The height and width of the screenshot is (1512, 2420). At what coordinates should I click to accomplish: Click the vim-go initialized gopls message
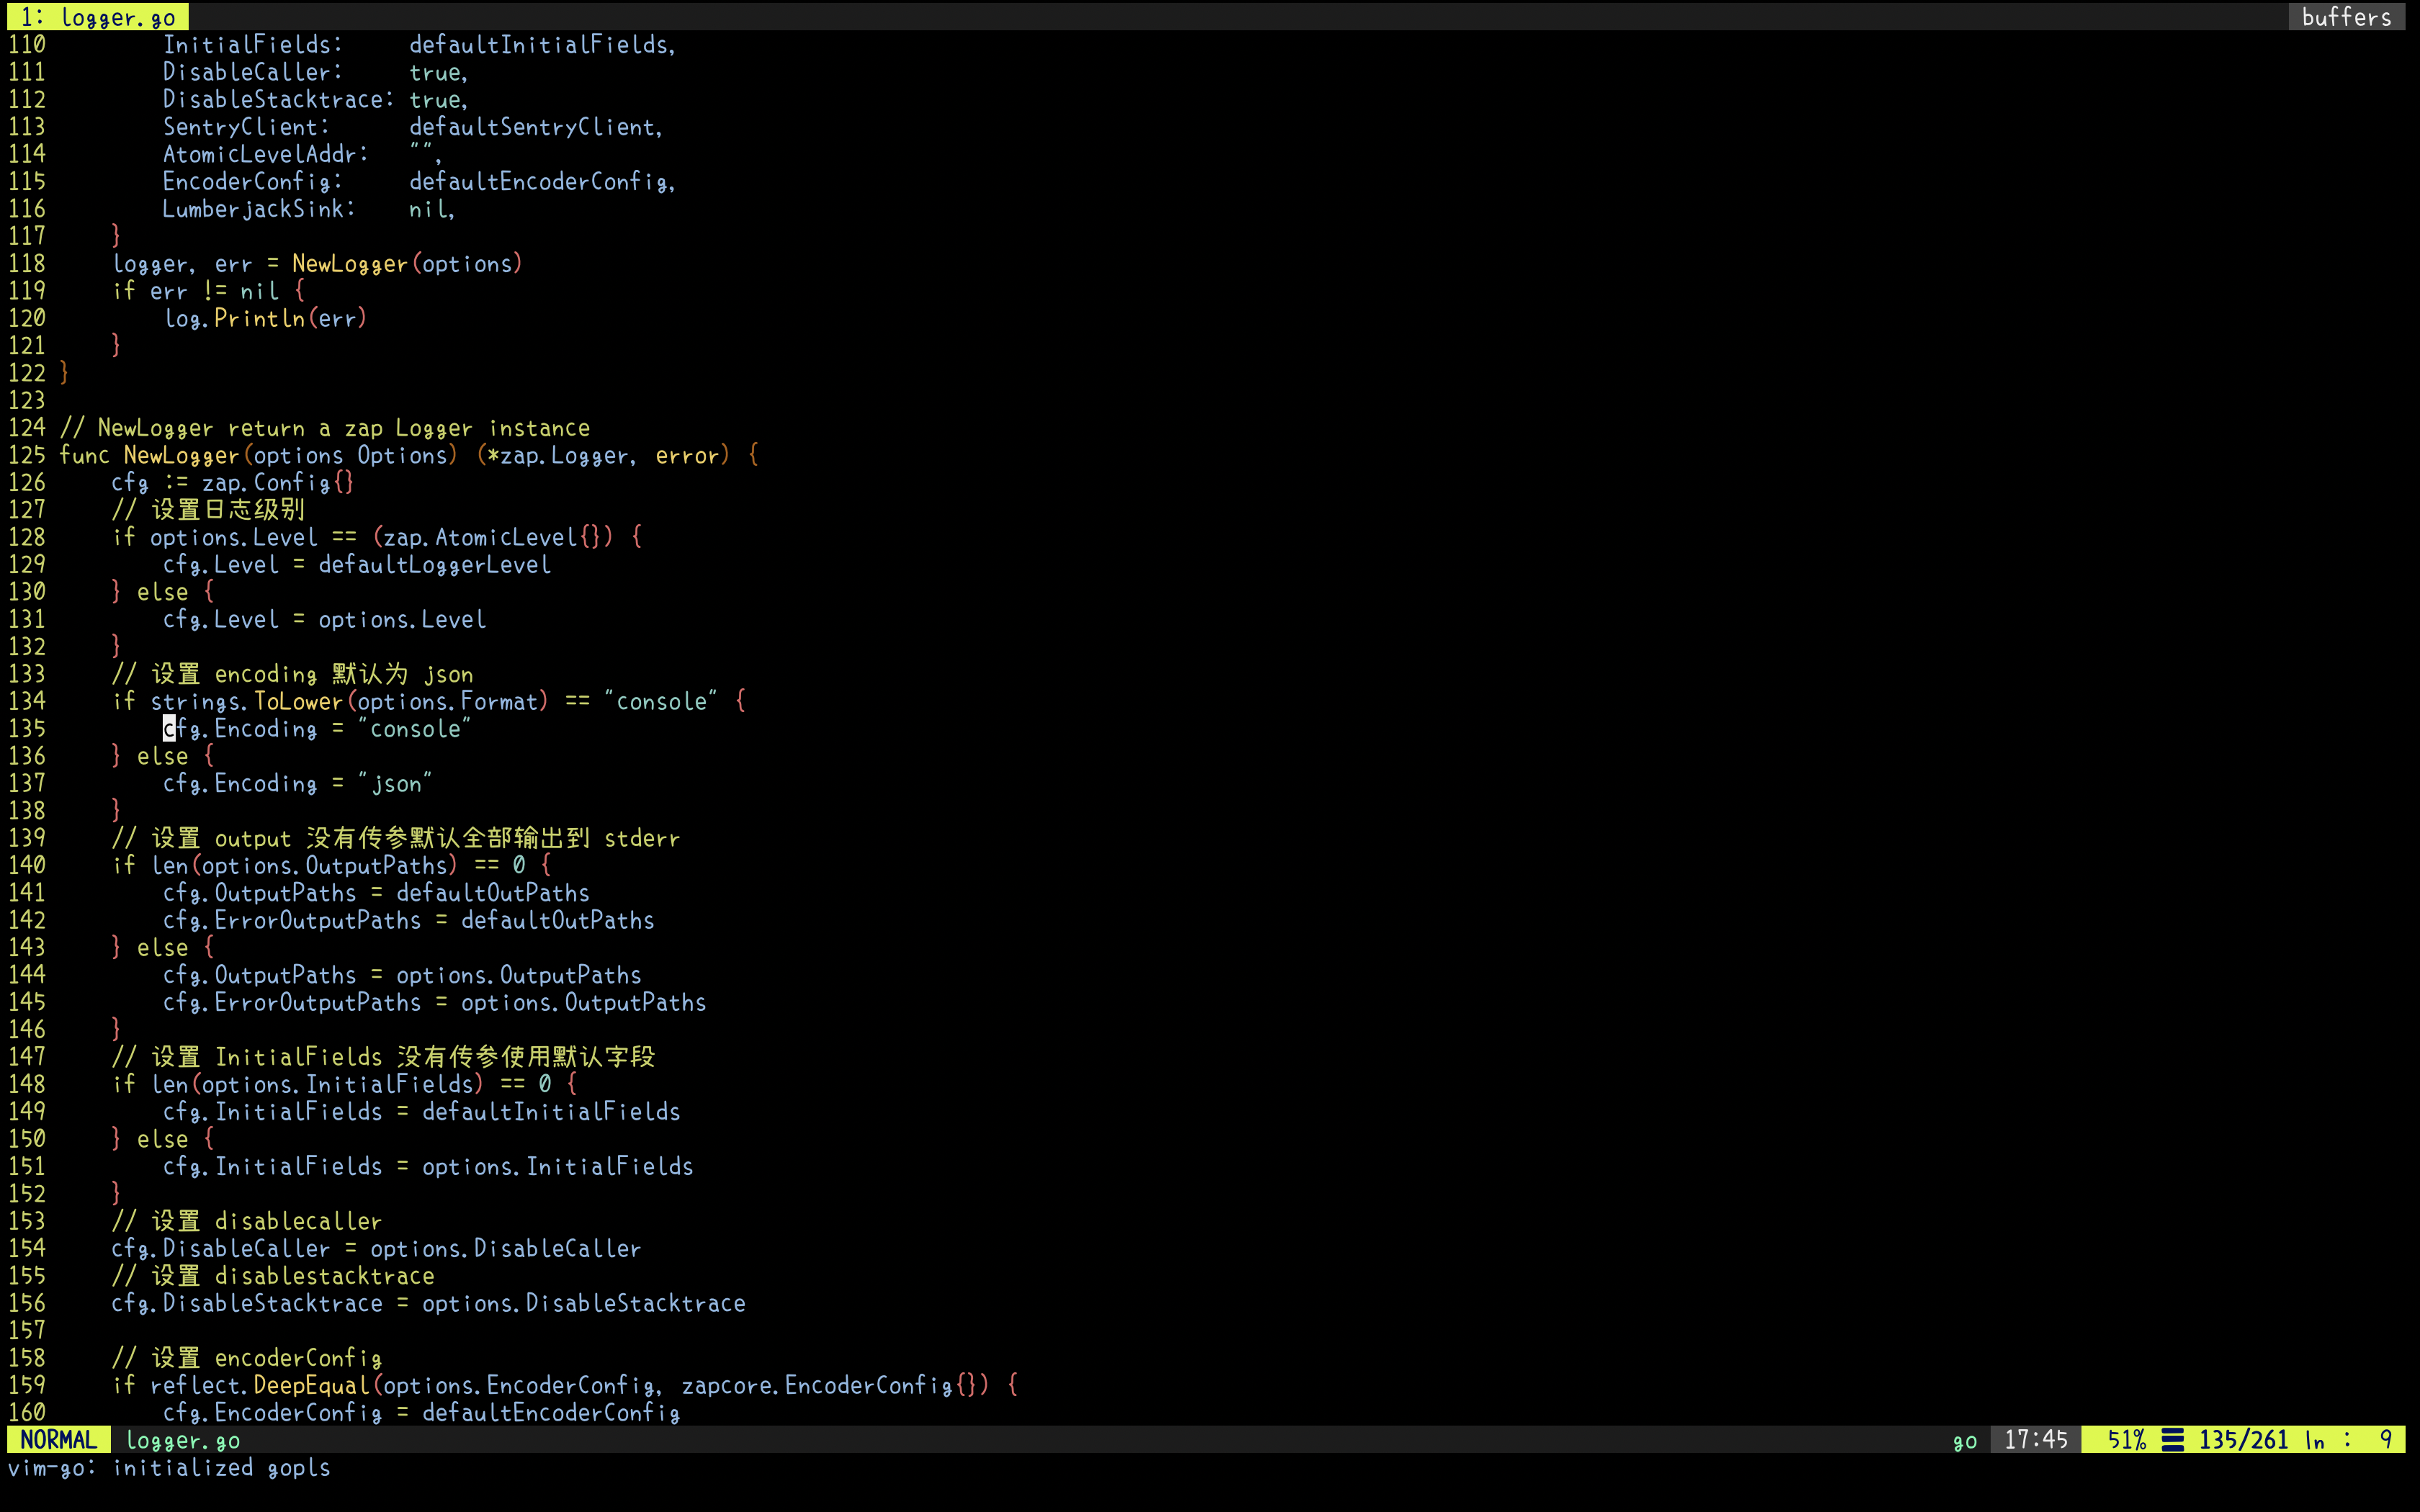pos(169,1467)
